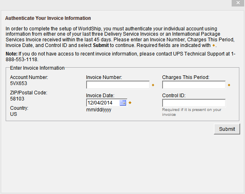The width and height of the screenshot is (245, 194).
Task: Open the calendar date picker icon
Action: 123,103
